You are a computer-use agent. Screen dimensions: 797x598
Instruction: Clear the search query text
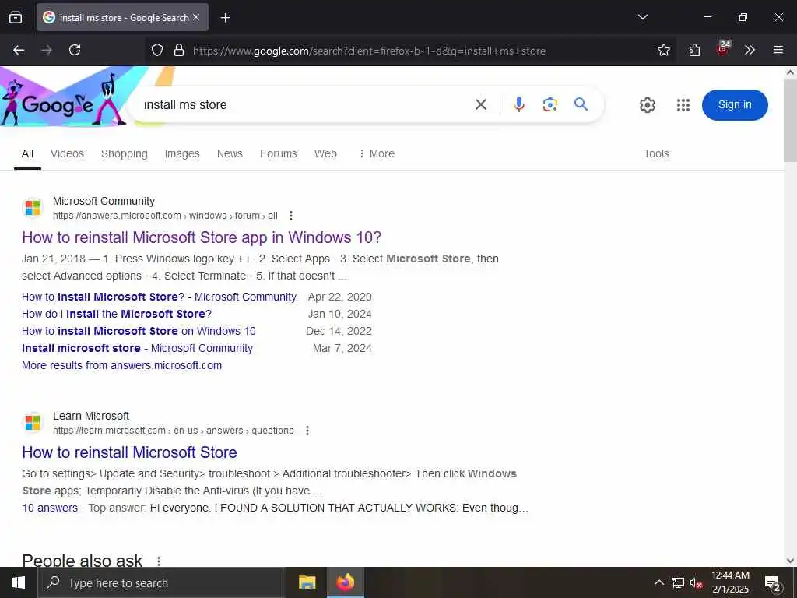pyautogui.click(x=480, y=105)
